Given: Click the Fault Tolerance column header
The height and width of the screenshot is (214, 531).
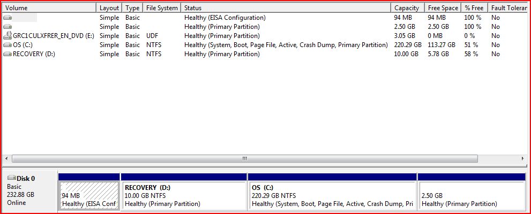Looking at the screenshot, I should (x=508, y=8).
